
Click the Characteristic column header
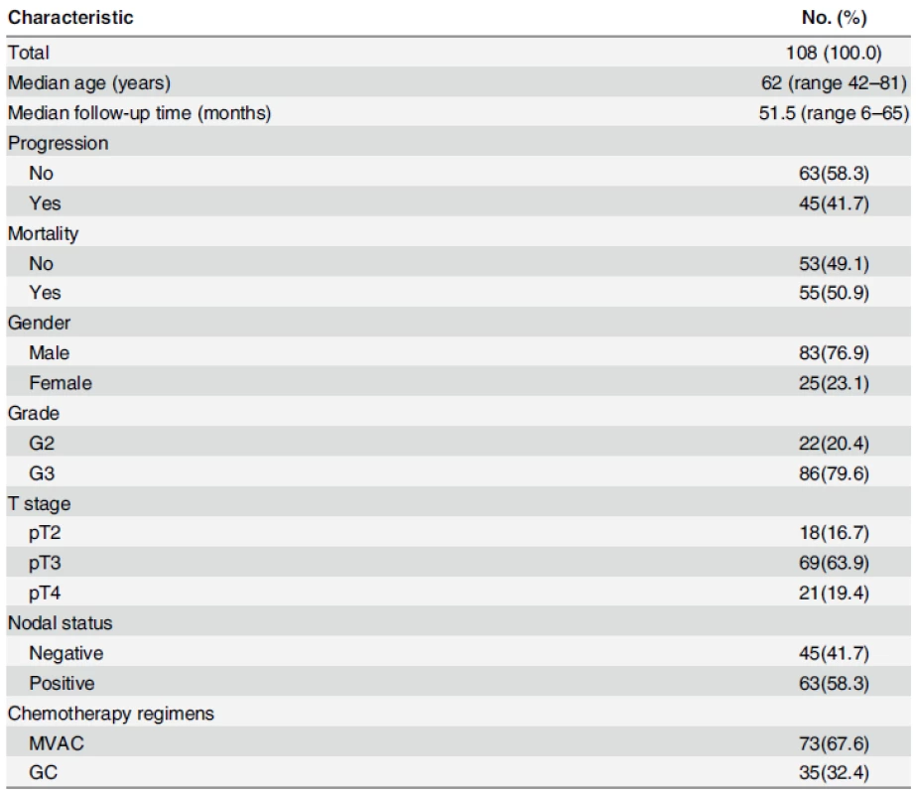point(70,18)
